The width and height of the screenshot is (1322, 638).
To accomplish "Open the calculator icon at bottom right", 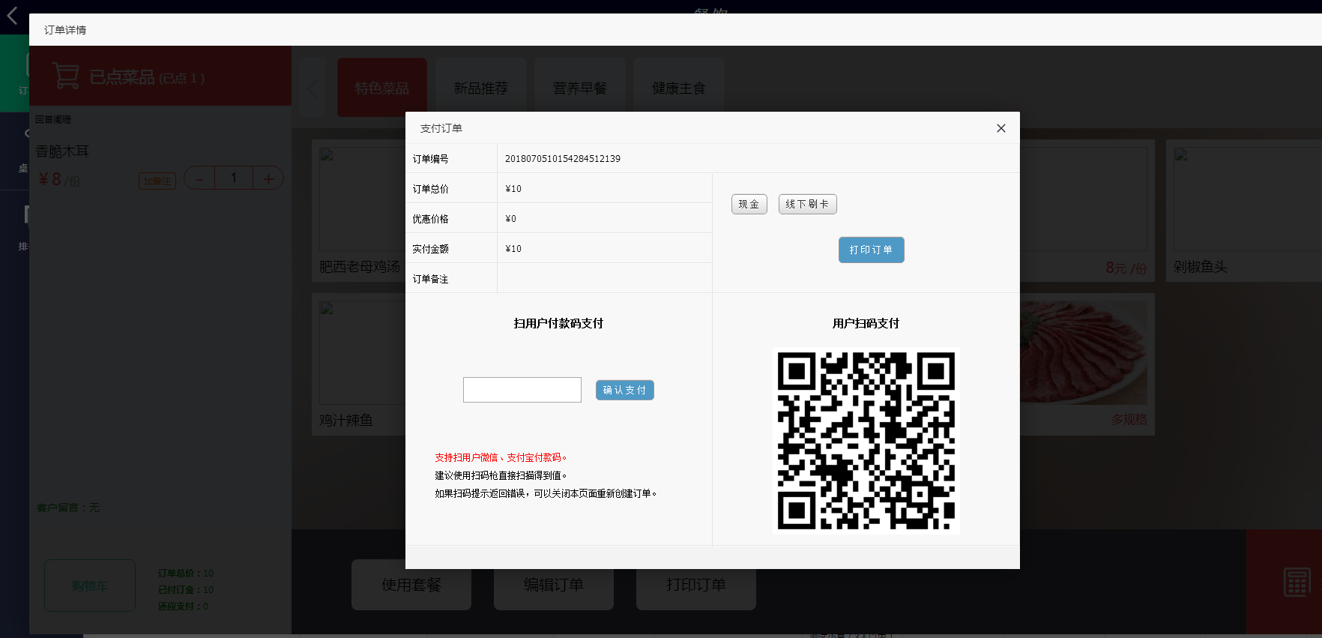I will tap(1297, 582).
